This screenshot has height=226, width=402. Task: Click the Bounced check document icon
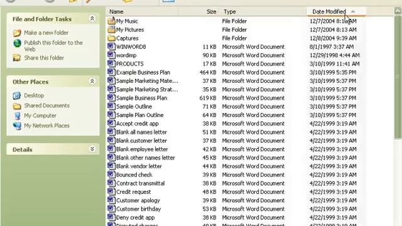pyautogui.click(x=111, y=175)
